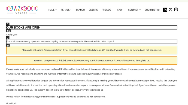View the SHORTLIST (0) page
The image size is (188, 105).
tap(152, 10)
